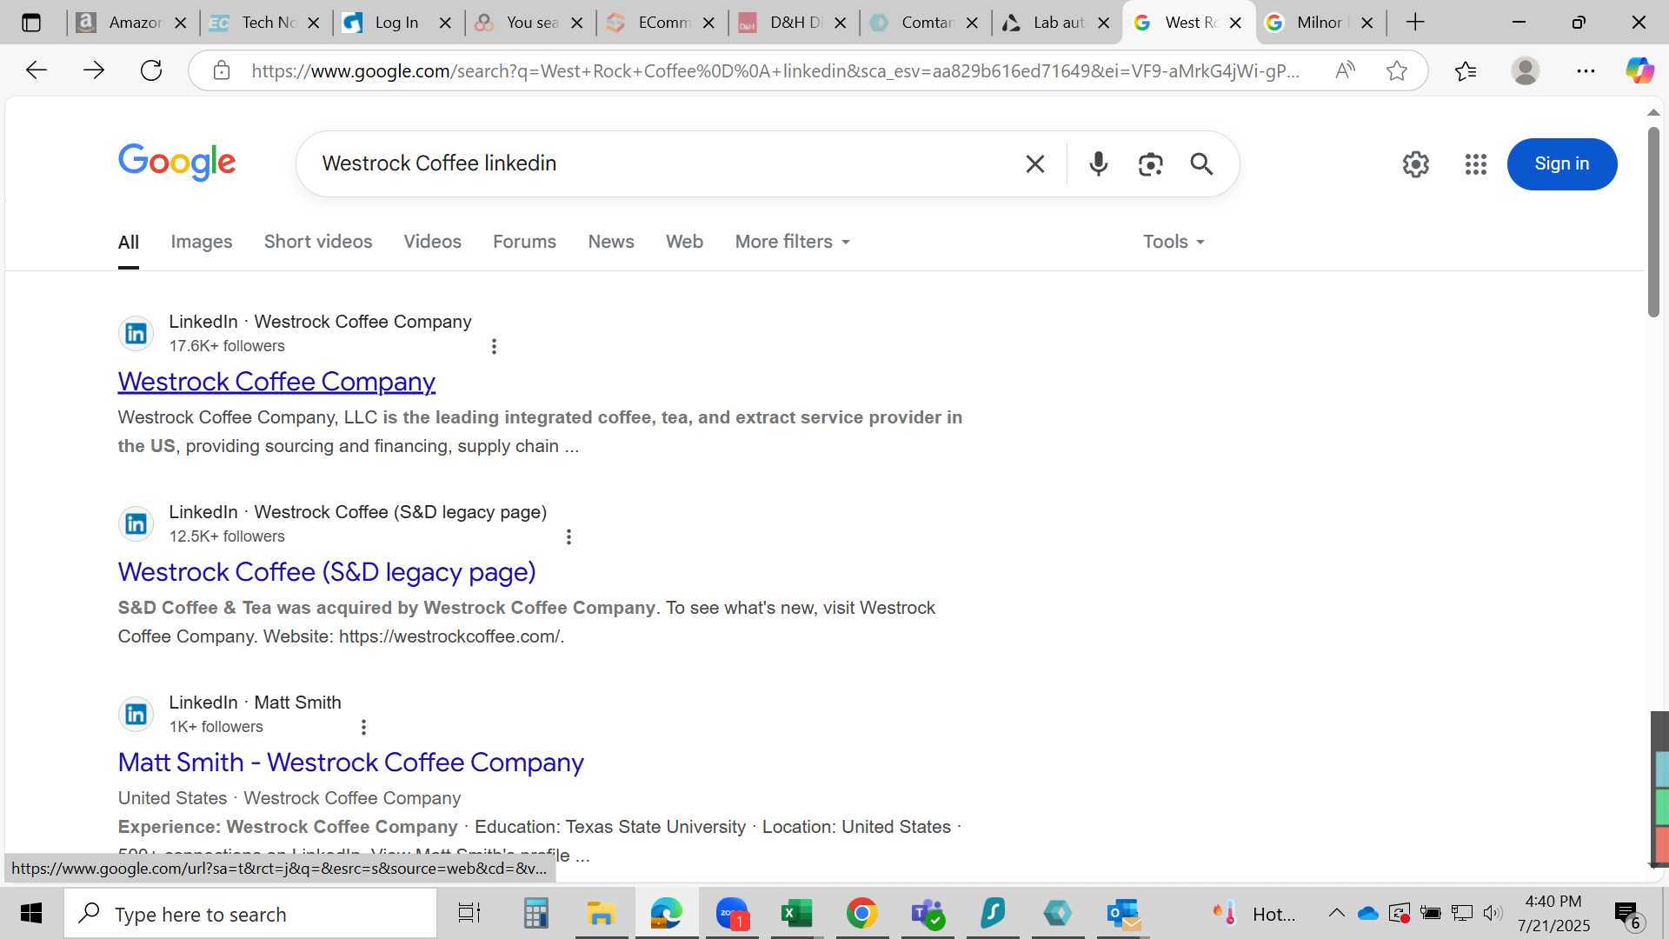
Task: Open Outlook from the taskbar
Action: click(1123, 913)
